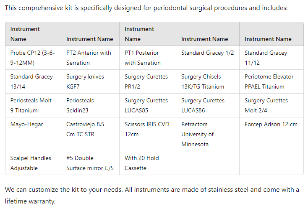
Task: Click Periotome Elevator PPAEL Titanium cell
Action: (271, 81)
